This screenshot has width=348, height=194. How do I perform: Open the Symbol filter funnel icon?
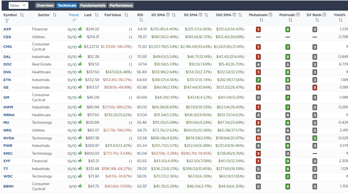pos(7,21)
